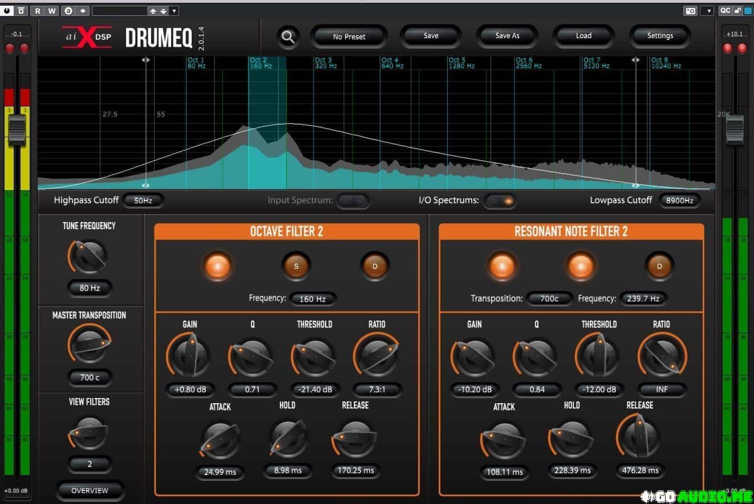Toggle the I/O Spectrums switch
This screenshot has width=754, height=504.
click(x=500, y=200)
